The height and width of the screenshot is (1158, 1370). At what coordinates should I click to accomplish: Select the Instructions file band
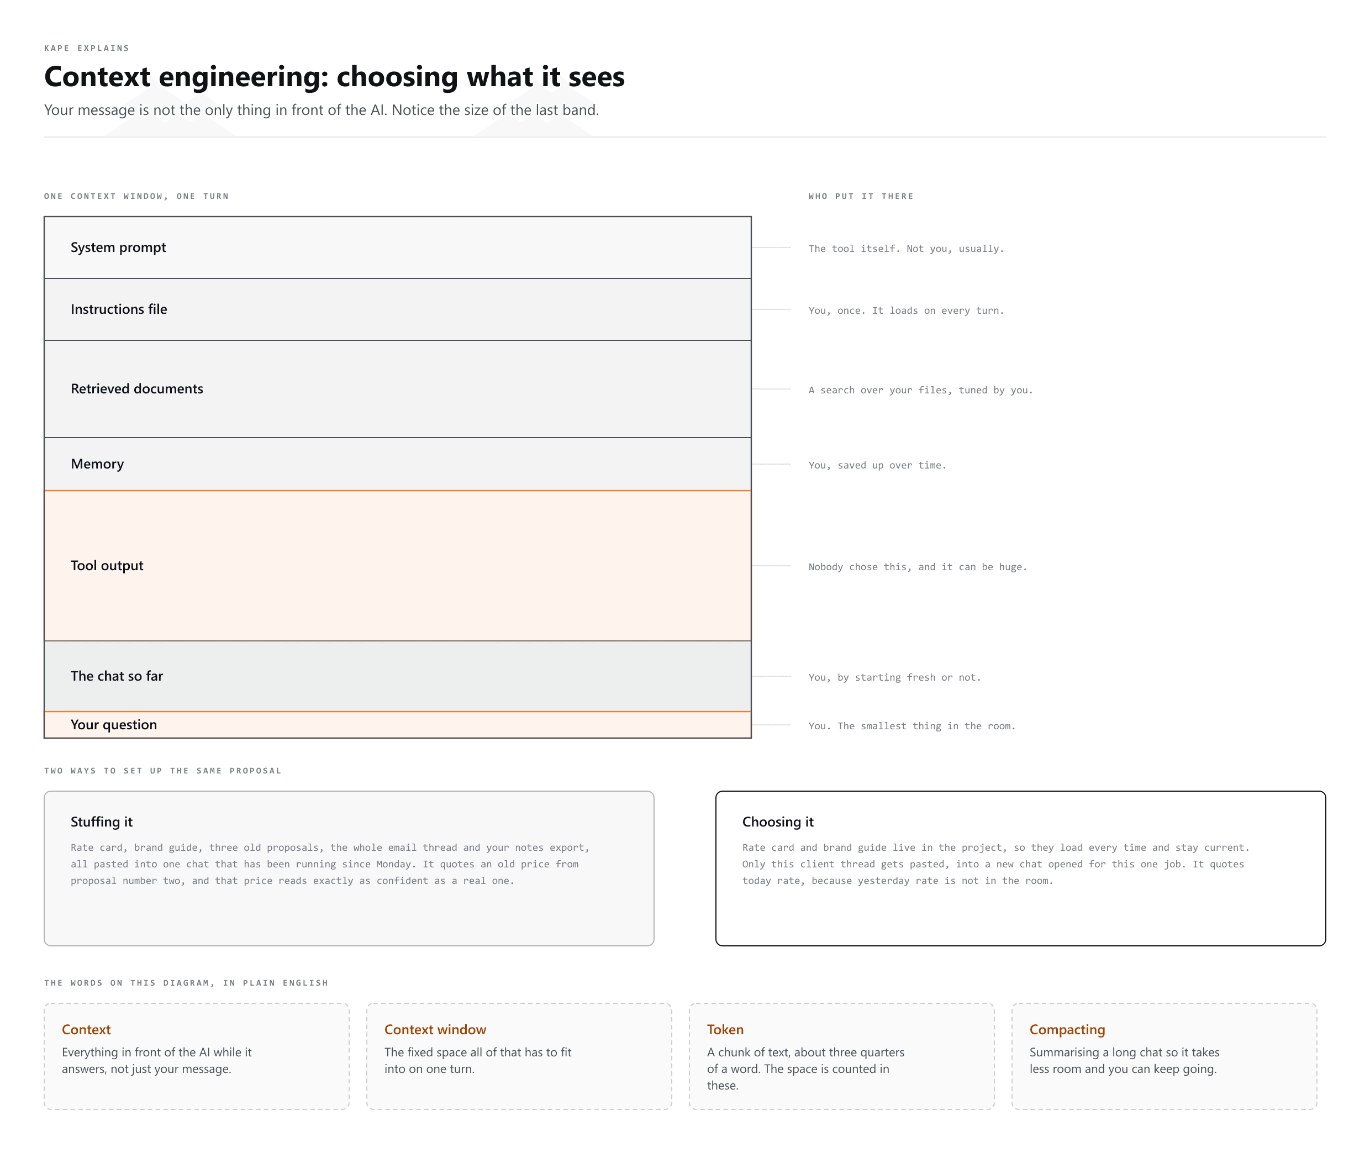(x=397, y=309)
